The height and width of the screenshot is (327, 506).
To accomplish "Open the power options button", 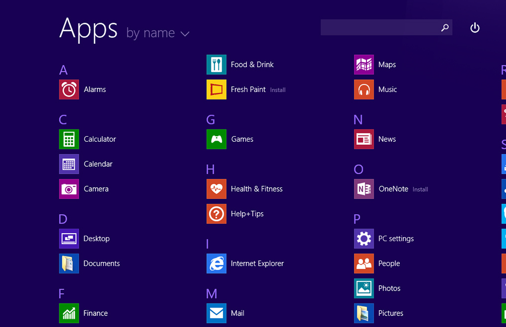I will click(475, 28).
